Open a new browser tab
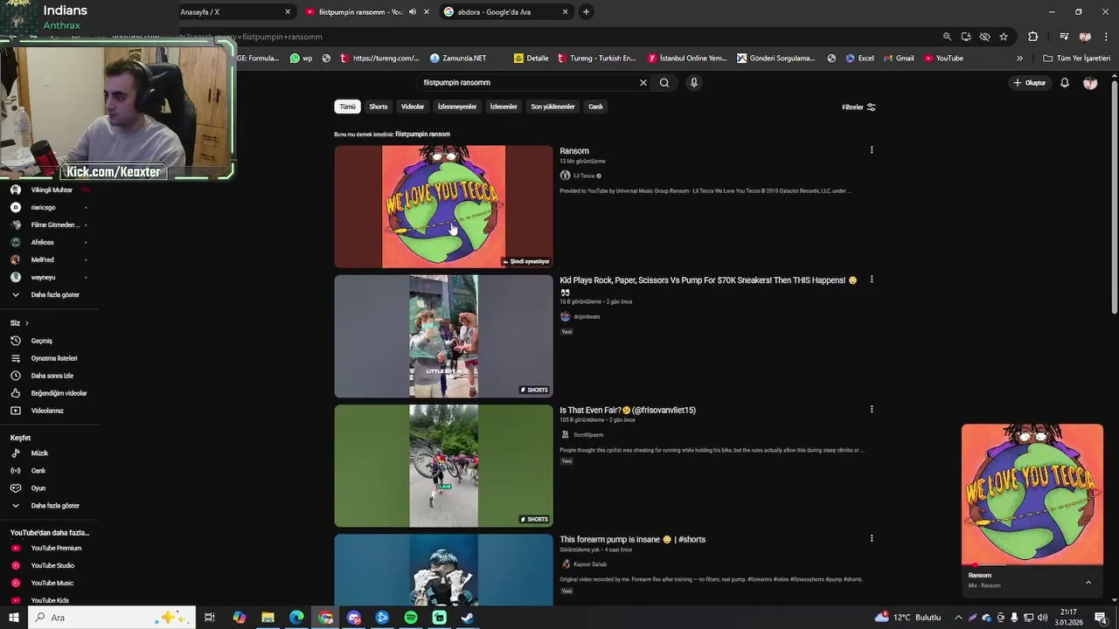This screenshot has width=1119, height=629. point(586,12)
